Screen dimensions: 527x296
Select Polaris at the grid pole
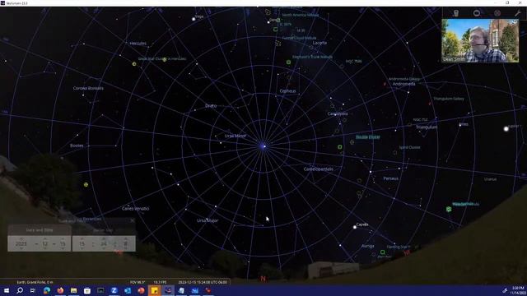coord(263,146)
